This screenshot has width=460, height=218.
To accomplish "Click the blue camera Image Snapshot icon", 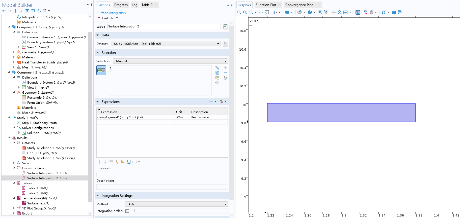I will pos(394,12).
